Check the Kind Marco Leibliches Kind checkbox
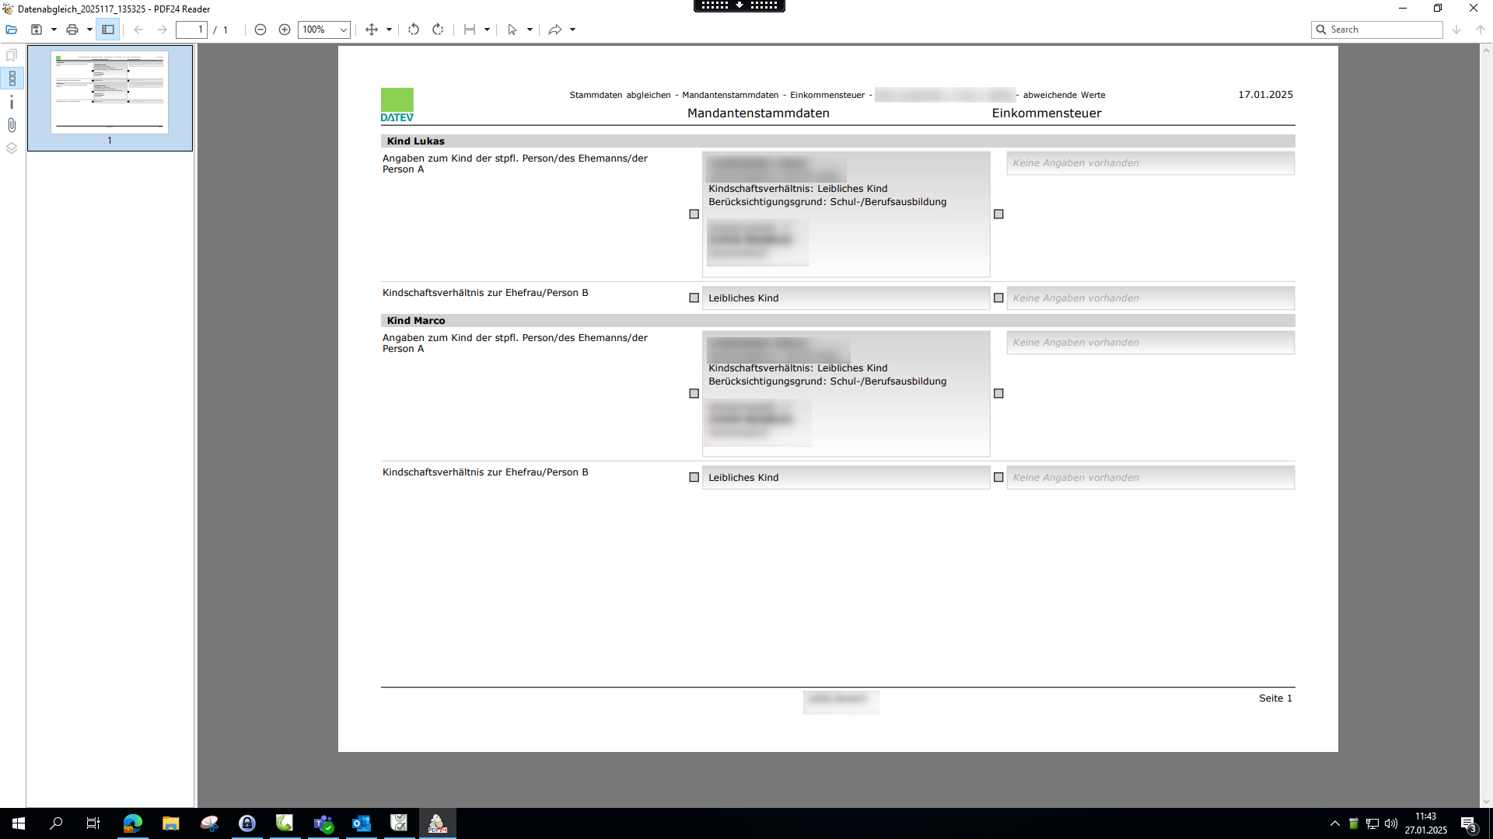The height and width of the screenshot is (839, 1493). [694, 477]
